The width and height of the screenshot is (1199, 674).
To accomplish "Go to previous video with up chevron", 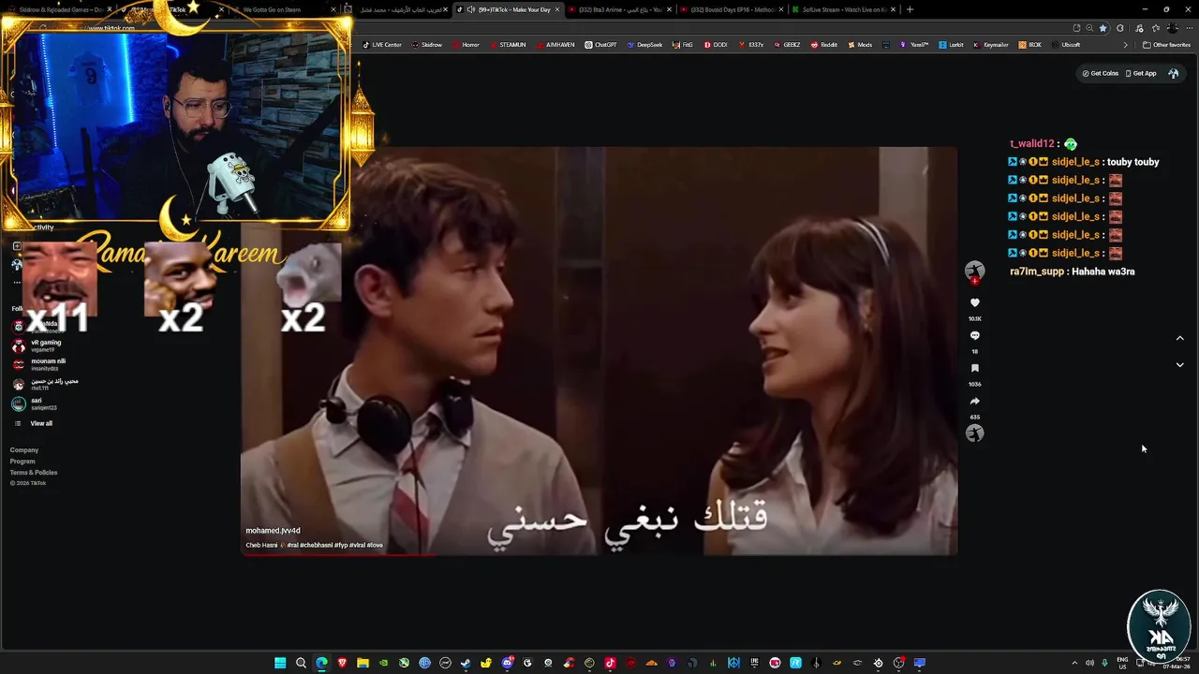I will tap(1179, 338).
